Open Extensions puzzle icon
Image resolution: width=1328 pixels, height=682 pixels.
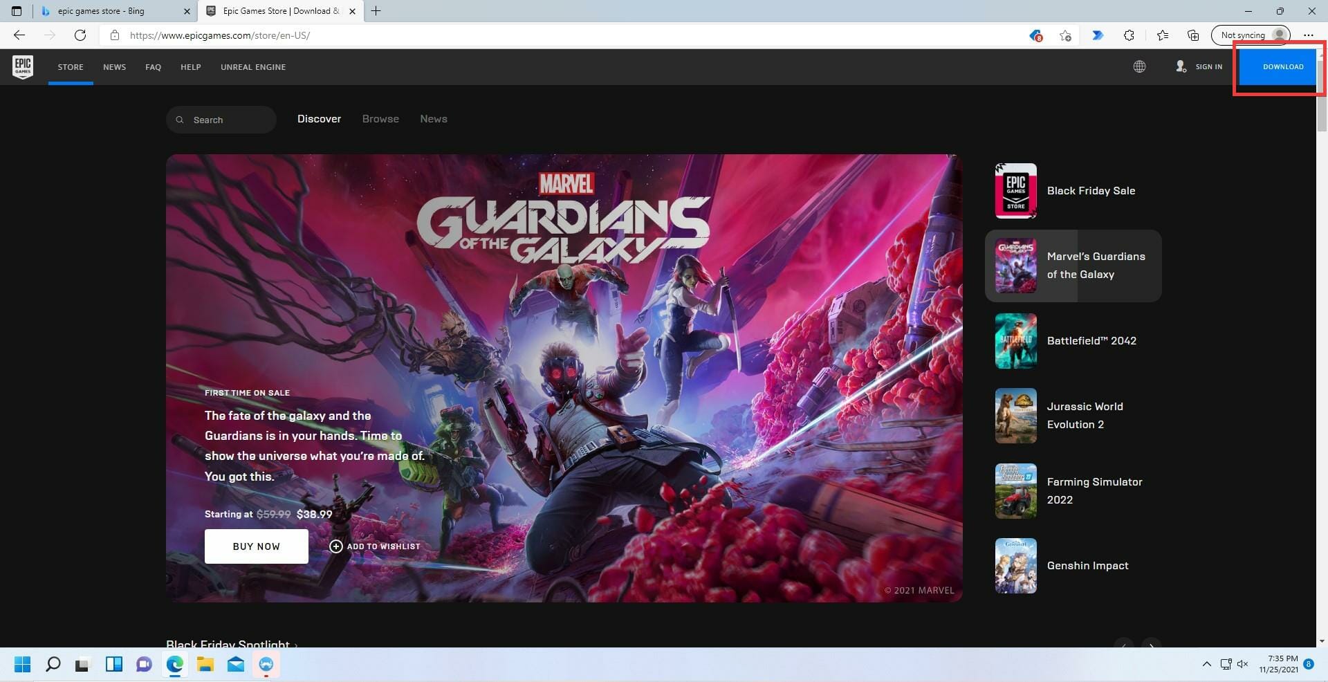1129,35
